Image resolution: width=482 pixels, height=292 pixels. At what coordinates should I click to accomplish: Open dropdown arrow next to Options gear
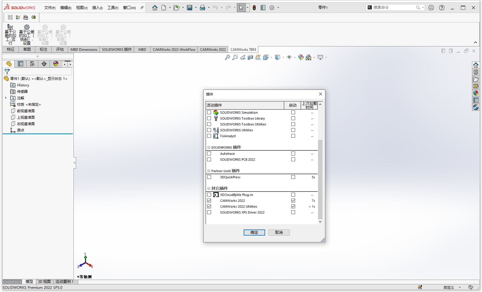point(278,8)
